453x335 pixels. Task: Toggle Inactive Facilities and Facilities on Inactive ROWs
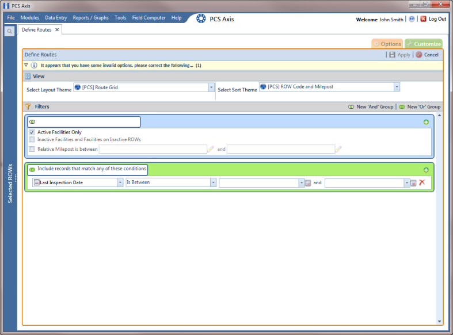point(32,139)
